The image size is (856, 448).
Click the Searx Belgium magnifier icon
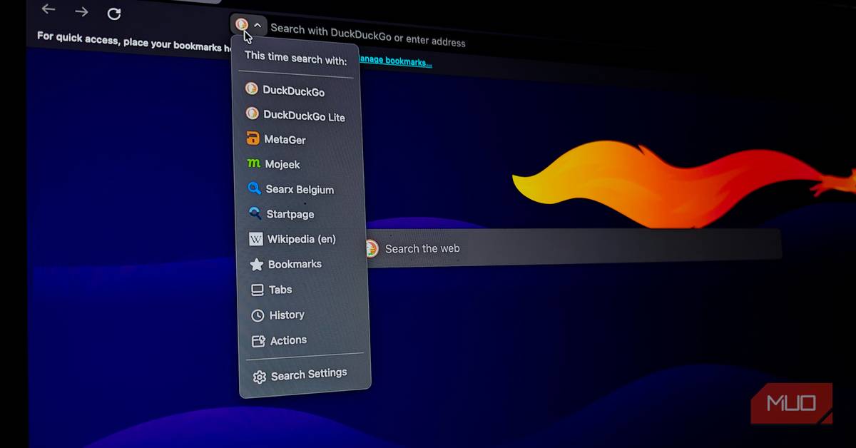click(254, 189)
